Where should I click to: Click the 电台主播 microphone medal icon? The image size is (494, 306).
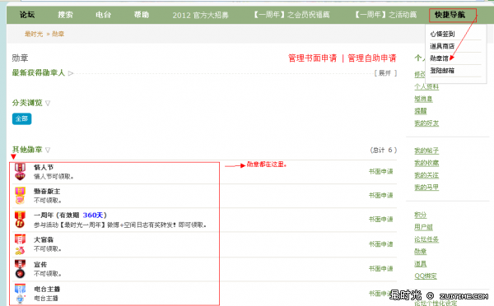point(20,294)
